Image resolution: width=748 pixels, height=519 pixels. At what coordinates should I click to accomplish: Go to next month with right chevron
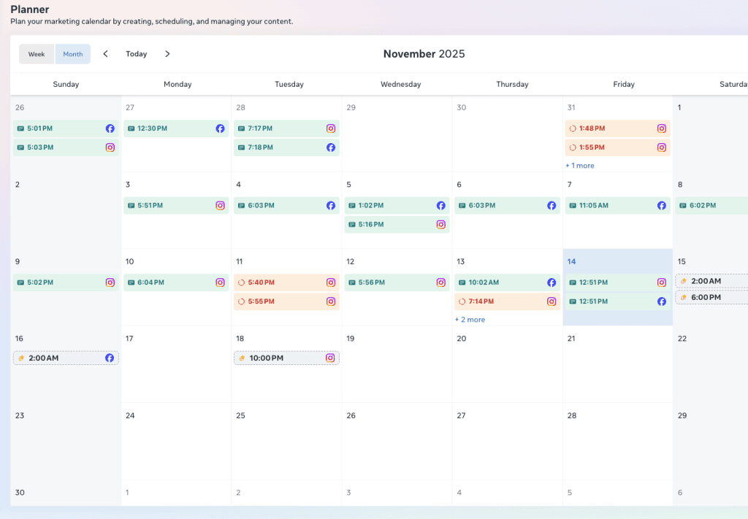pyautogui.click(x=167, y=54)
